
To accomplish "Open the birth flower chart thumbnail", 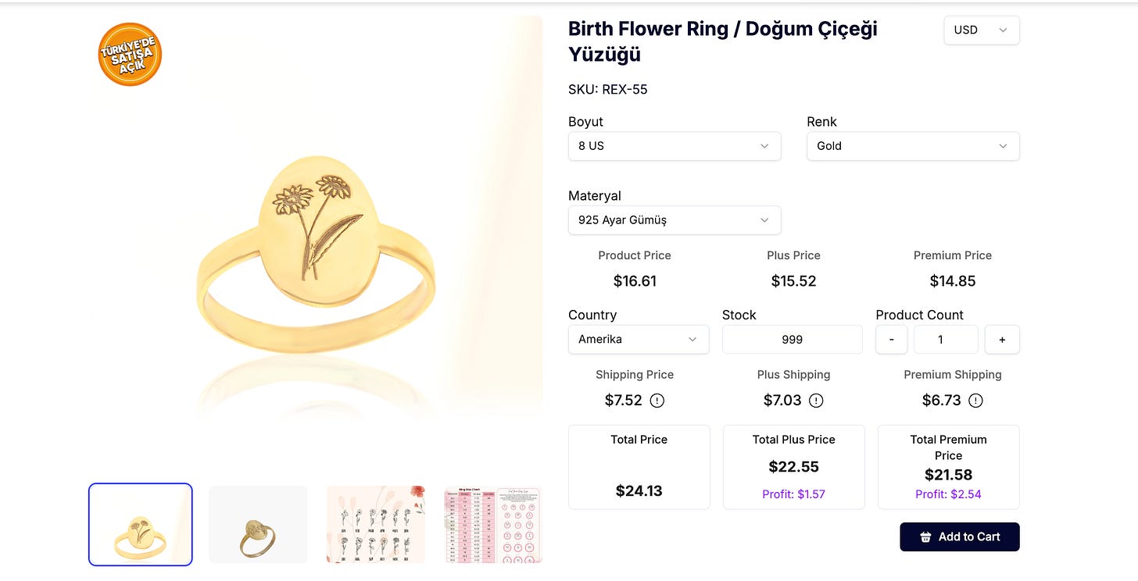I will pyautogui.click(x=376, y=524).
